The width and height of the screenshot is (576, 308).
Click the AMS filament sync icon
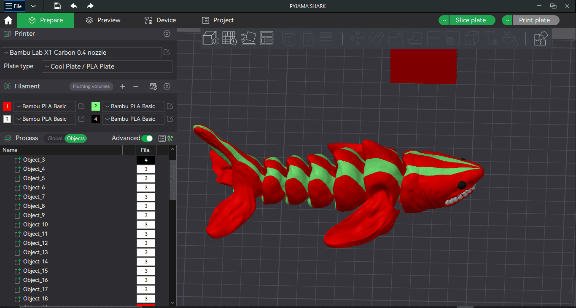(153, 86)
